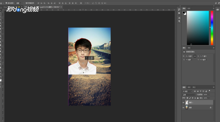Click the Move tool icon in options bar

tap(1, 3)
